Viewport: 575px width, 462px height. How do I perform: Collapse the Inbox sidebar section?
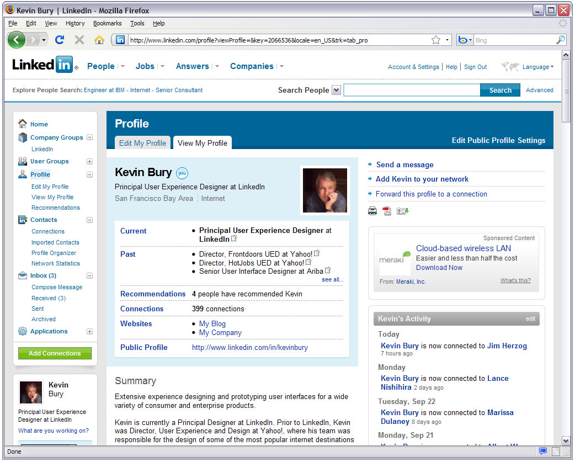(89, 276)
